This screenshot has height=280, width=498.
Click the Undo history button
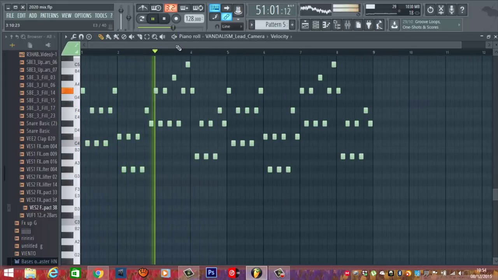430,10
